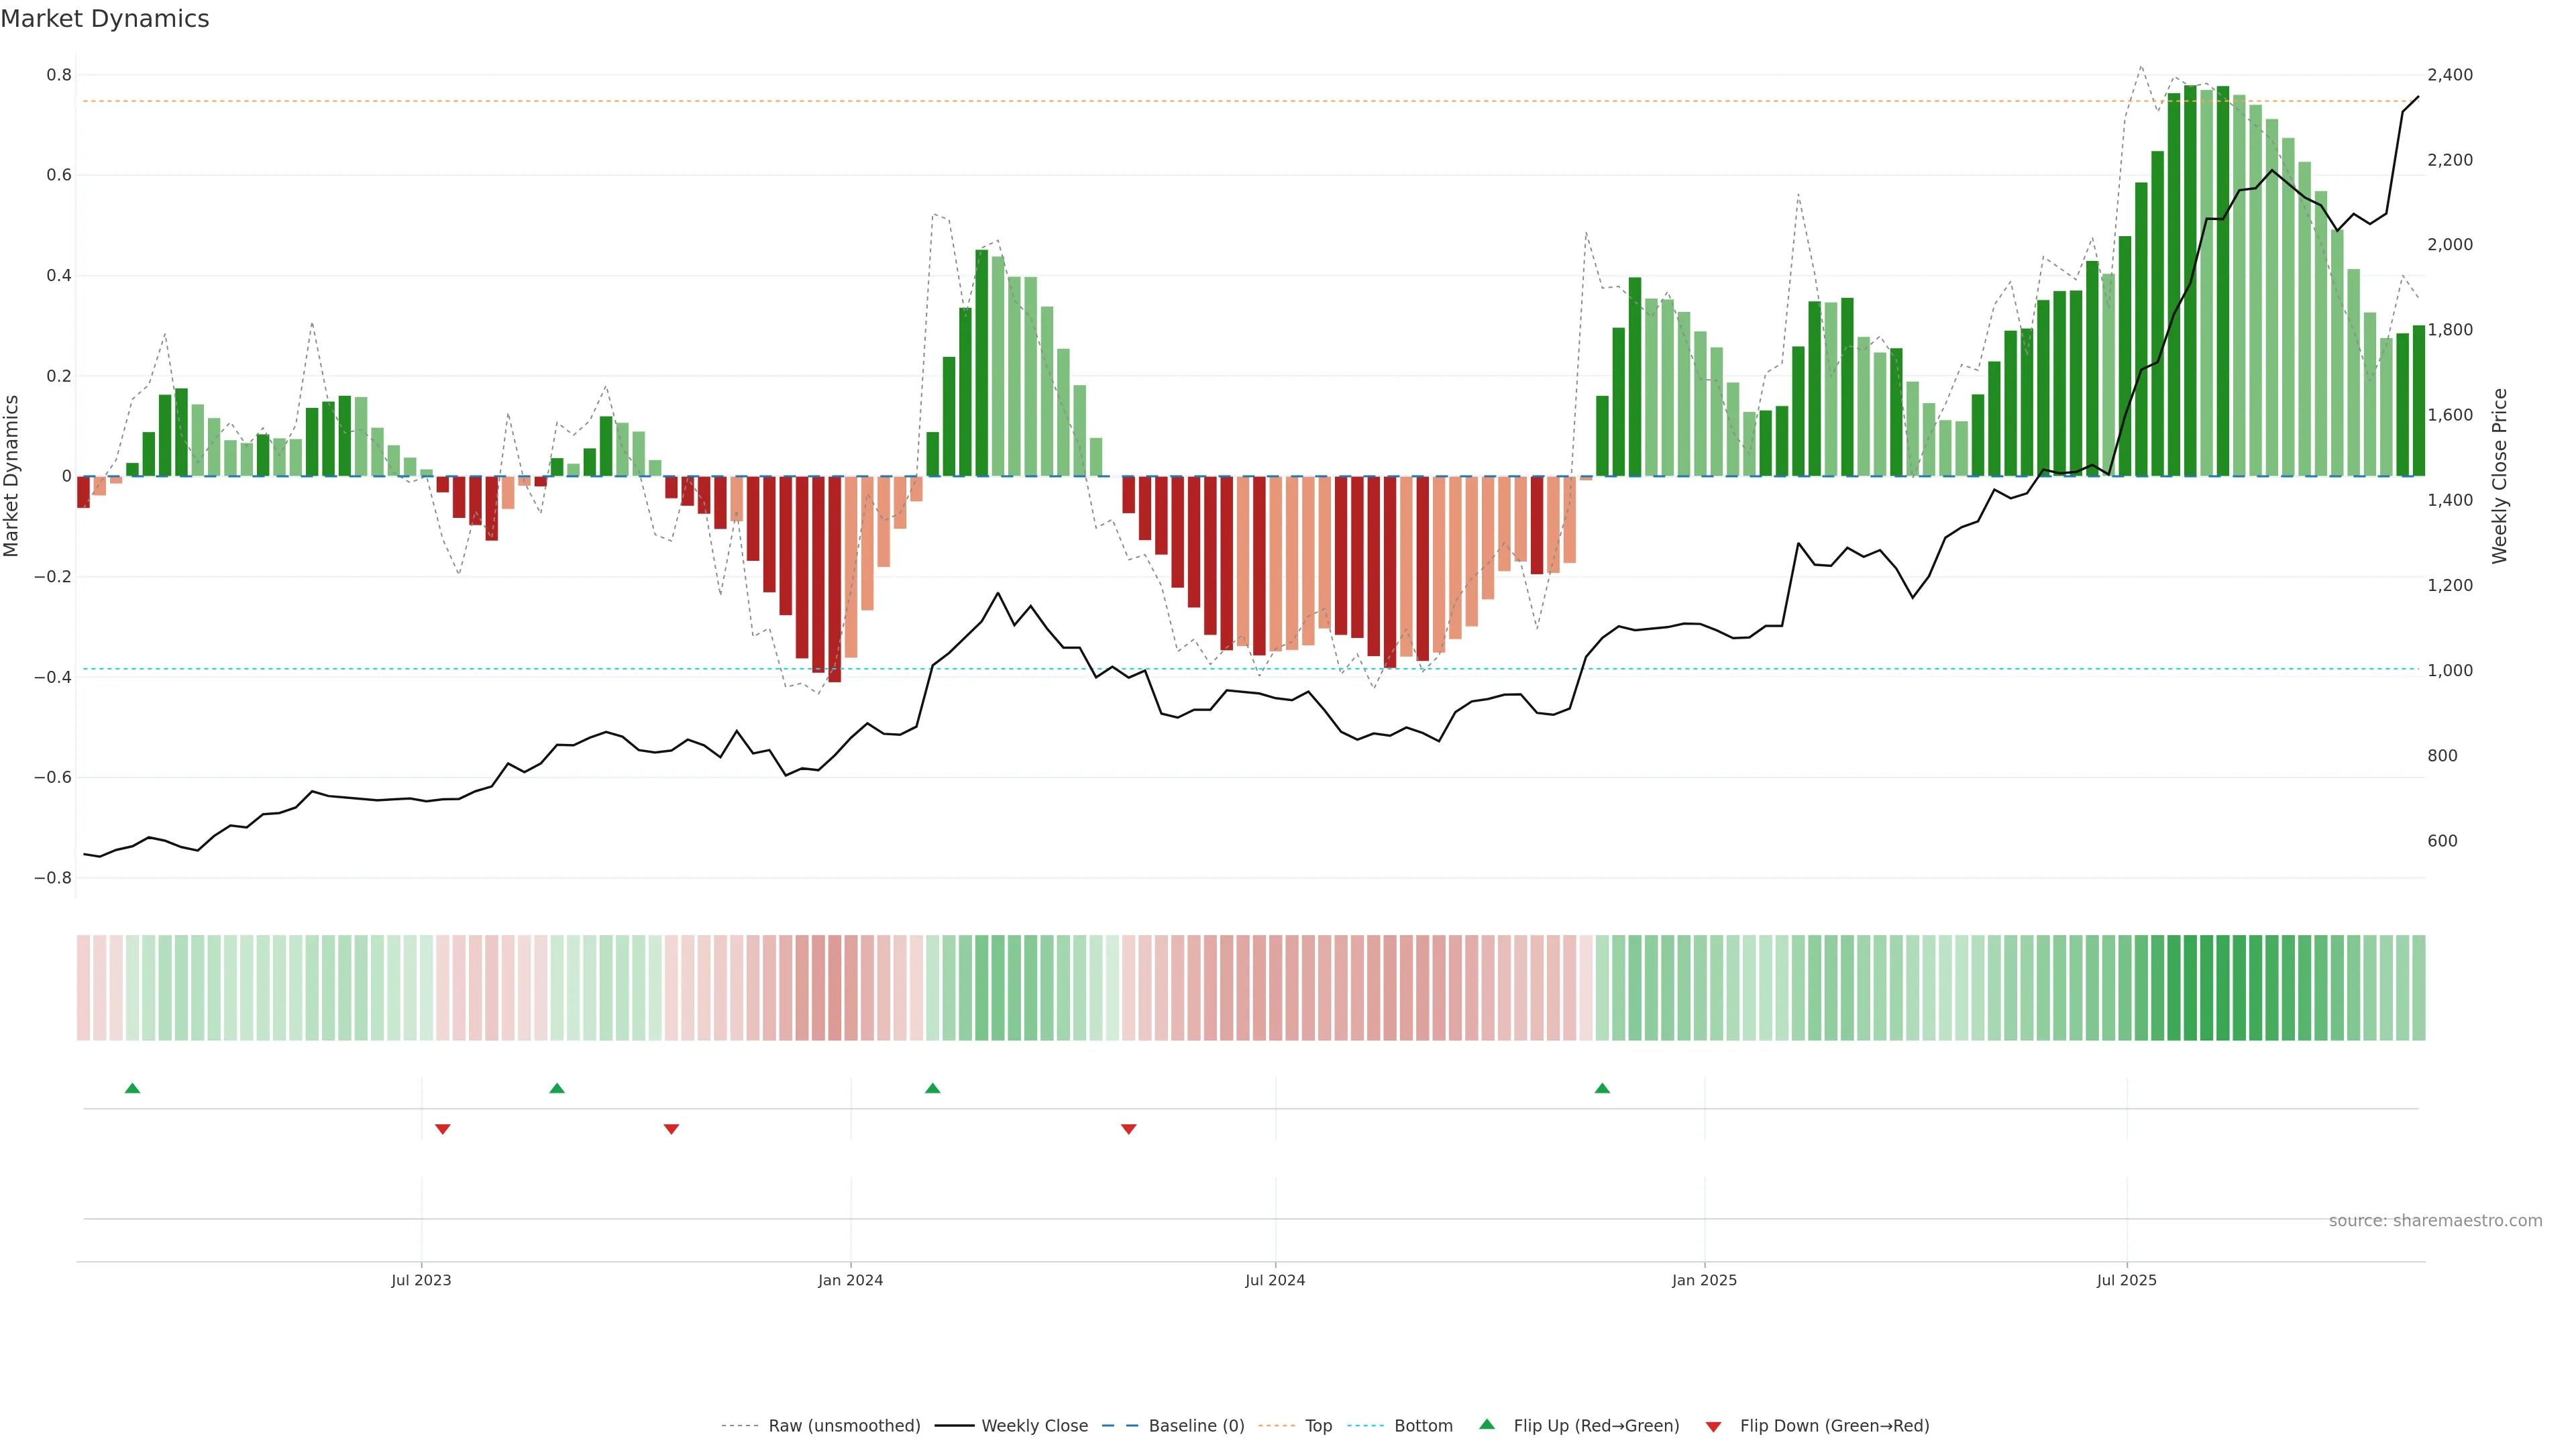Screen dimensions: 2576x1449
Task: Click the green flip-up marker after Jul 2023
Action: click(x=557, y=1088)
